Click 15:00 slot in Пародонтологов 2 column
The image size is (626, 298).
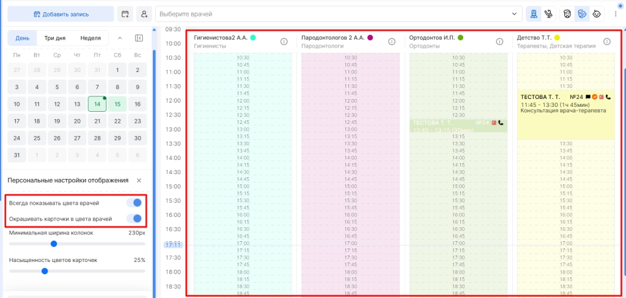coord(350,186)
